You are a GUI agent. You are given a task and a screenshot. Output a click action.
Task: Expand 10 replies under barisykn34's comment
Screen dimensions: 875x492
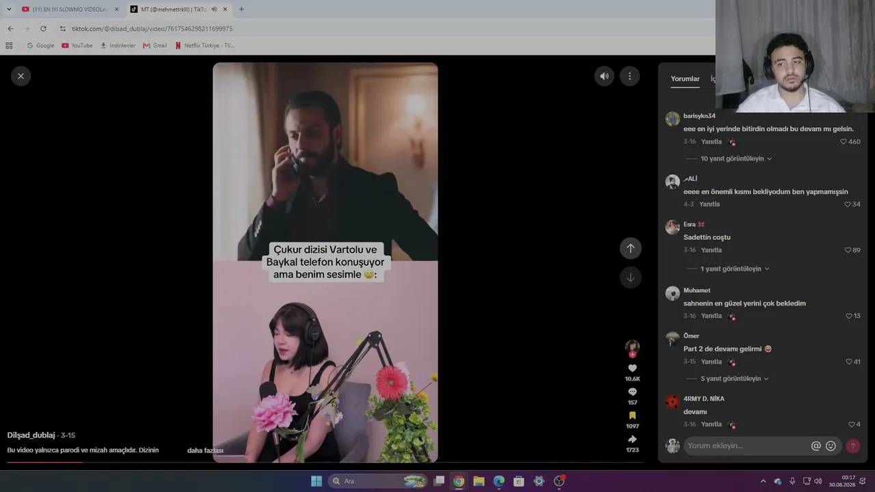coord(736,159)
